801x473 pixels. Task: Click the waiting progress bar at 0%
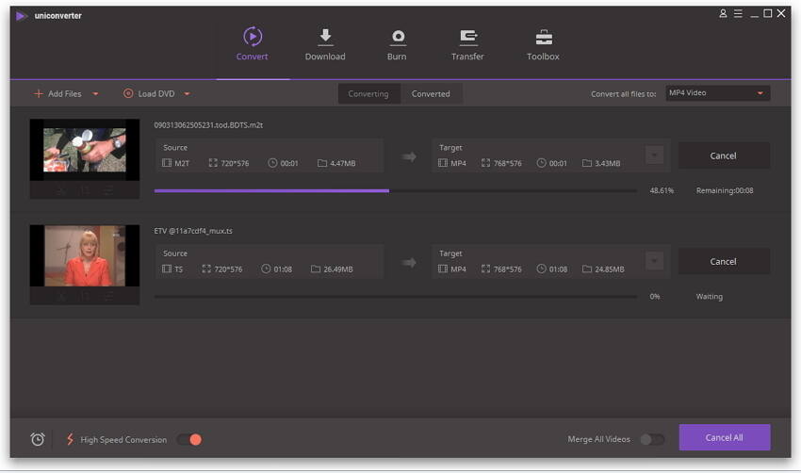[x=396, y=297]
